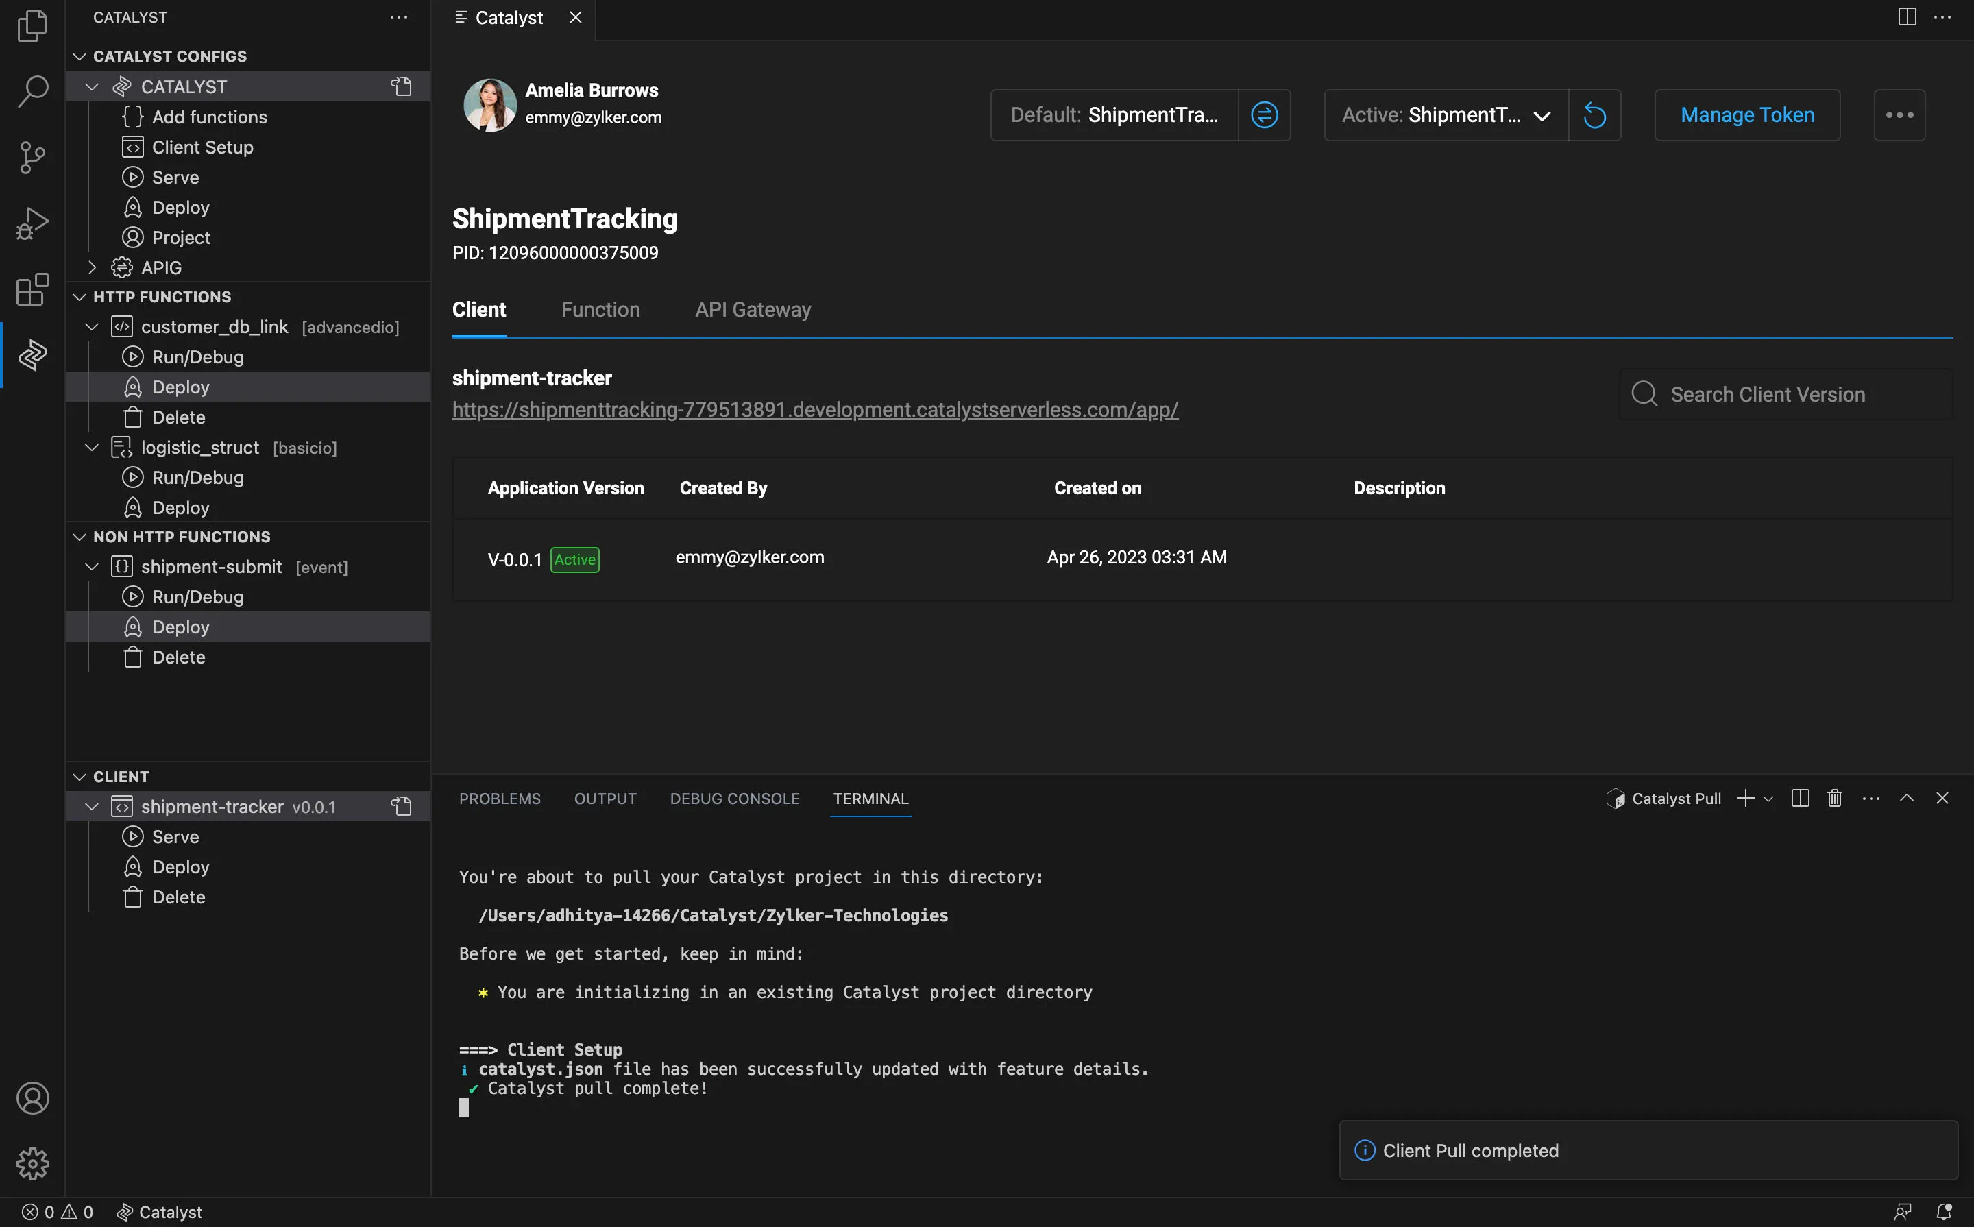
Task: Open the Extensions view in activity bar
Action: pyautogui.click(x=32, y=290)
